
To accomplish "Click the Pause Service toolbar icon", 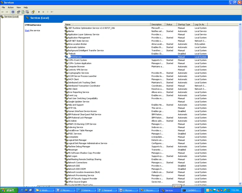I will [47, 12].
